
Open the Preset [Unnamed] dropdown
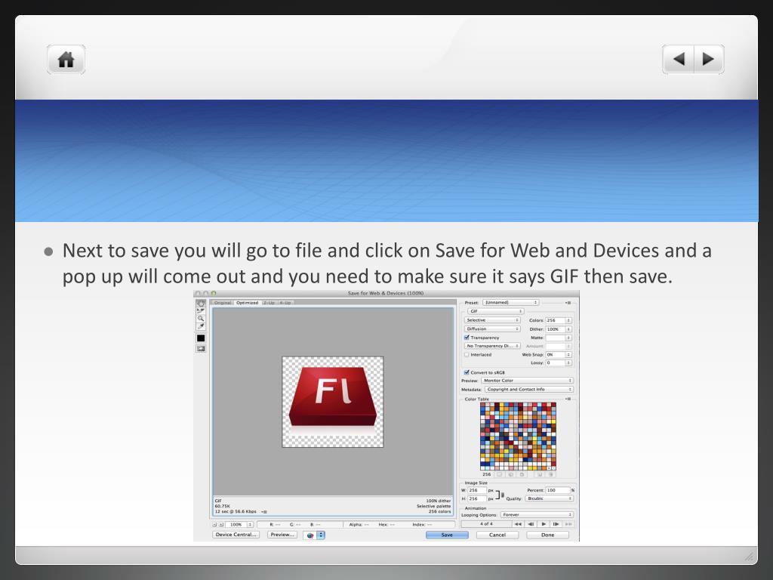point(510,302)
